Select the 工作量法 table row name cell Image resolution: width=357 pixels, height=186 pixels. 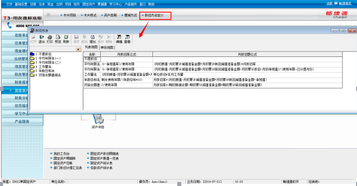(92, 75)
